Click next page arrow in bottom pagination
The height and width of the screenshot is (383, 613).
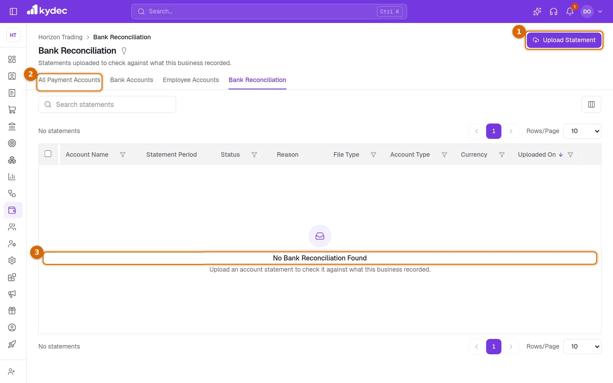click(511, 347)
